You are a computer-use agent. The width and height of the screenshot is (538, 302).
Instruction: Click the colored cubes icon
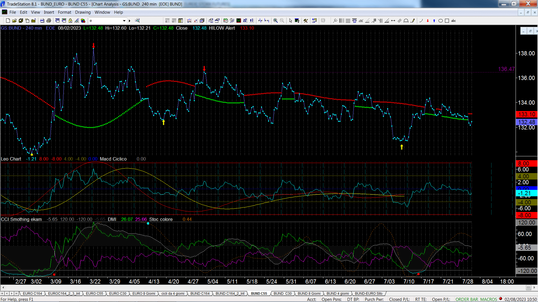83,21
